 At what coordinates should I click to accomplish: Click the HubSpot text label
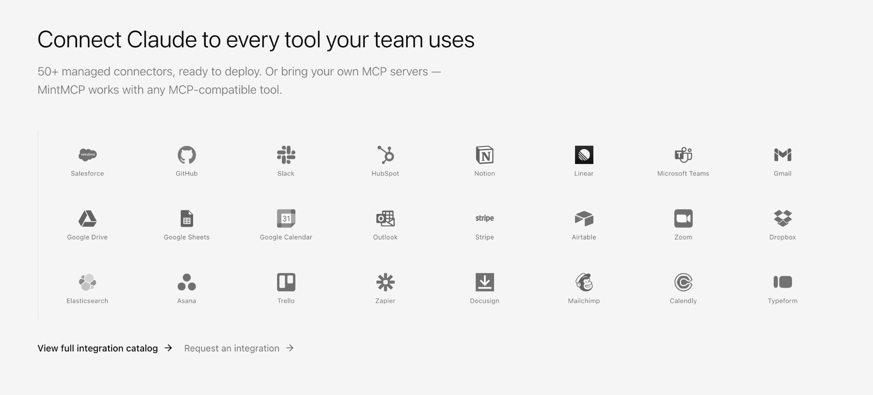click(x=385, y=173)
